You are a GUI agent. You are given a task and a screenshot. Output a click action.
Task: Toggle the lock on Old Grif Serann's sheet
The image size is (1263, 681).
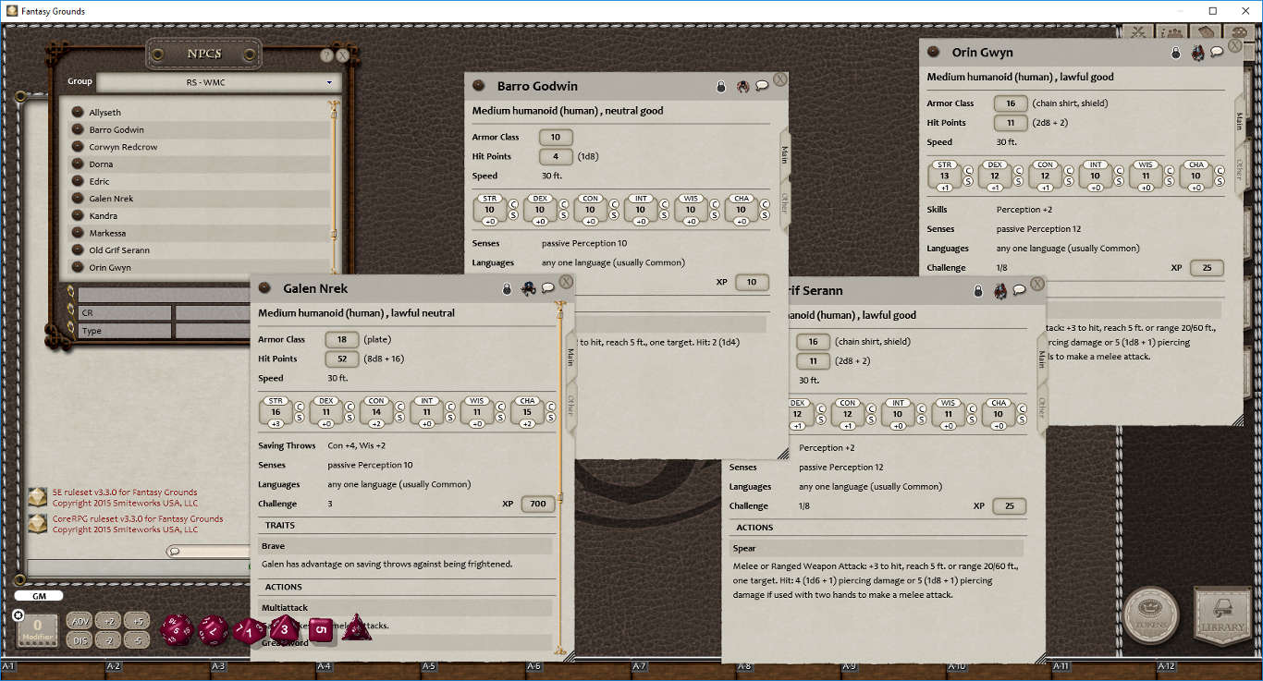978,289
